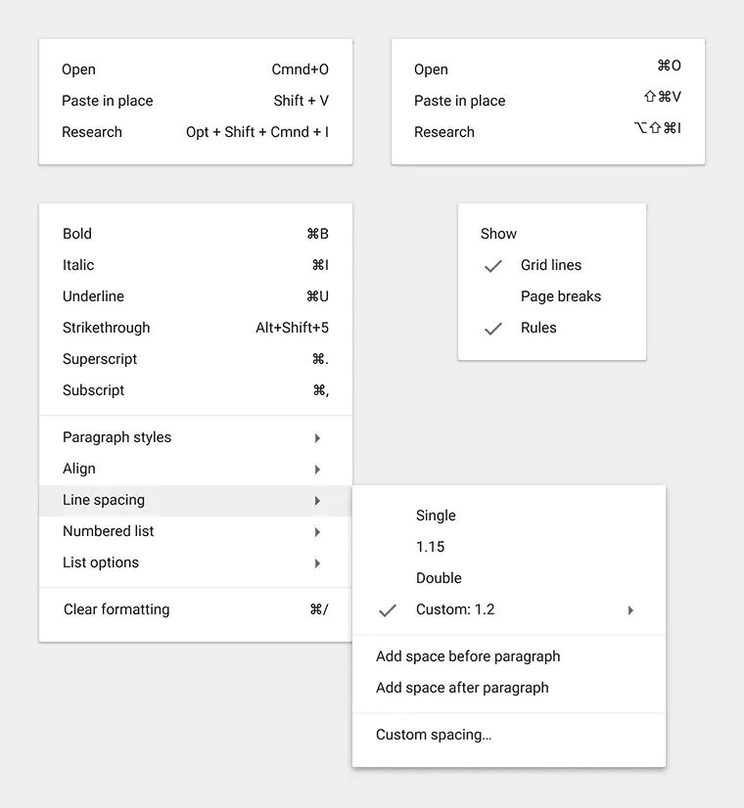Open Custom spacing… dialog
This screenshot has height=808, width=744.
point(434,735)
